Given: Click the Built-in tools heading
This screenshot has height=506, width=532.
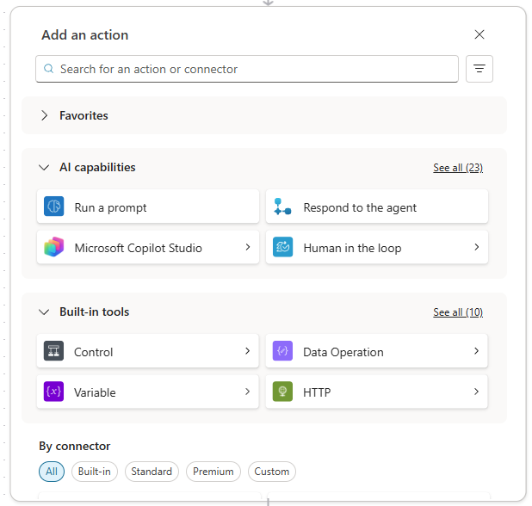Looking at the screenshot, I should pyautogui.click(x=95, y=312).
